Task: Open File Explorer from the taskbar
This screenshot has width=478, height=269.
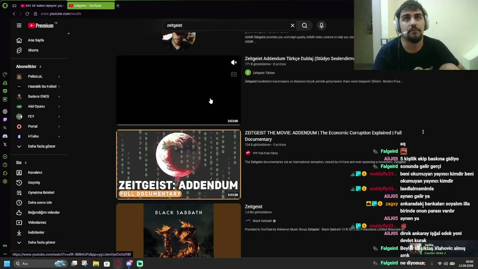Action: (96, 264)
